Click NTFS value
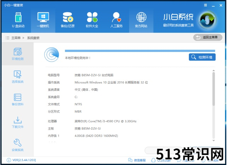Viewport: 227px width, 165px height. 78,104
